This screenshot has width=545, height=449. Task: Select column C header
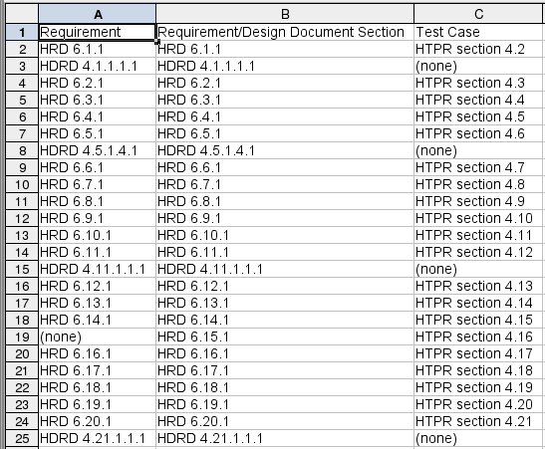[479, 14]
